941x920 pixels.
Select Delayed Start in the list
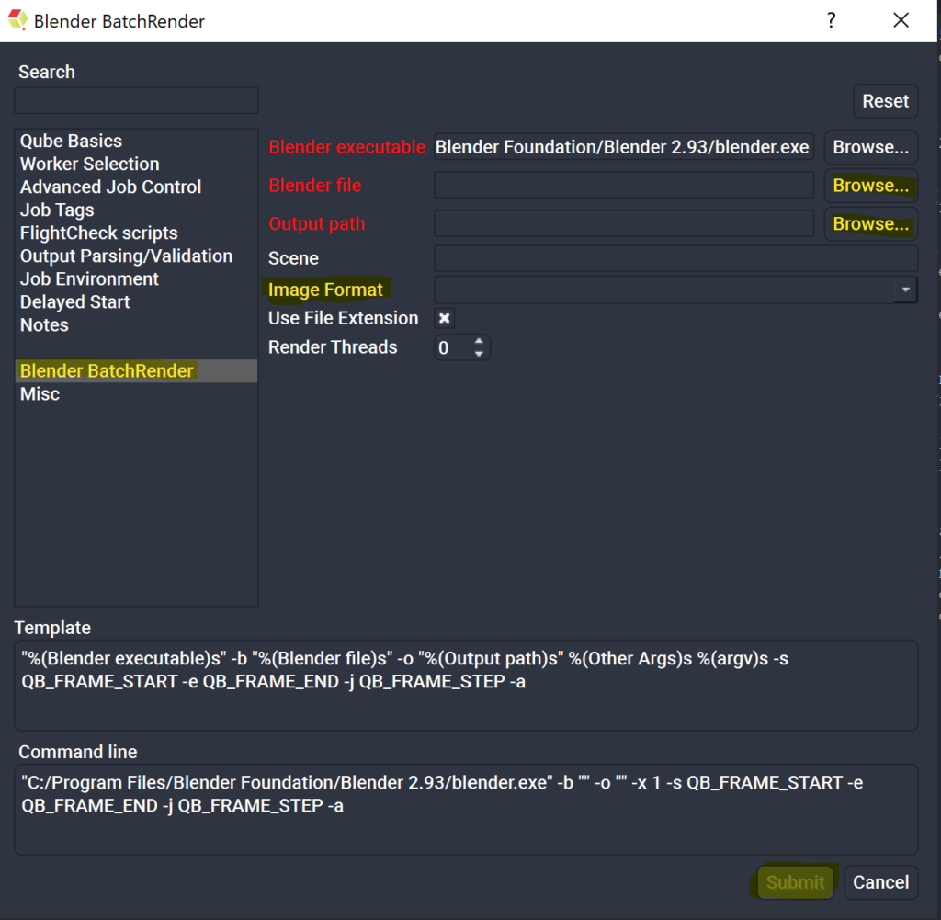click(x=74, y=301)
